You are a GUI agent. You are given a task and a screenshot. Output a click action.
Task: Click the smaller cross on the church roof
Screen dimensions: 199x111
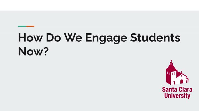[x=182, y=72]
